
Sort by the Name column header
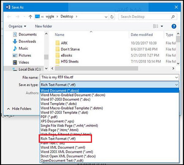(59, 35)
